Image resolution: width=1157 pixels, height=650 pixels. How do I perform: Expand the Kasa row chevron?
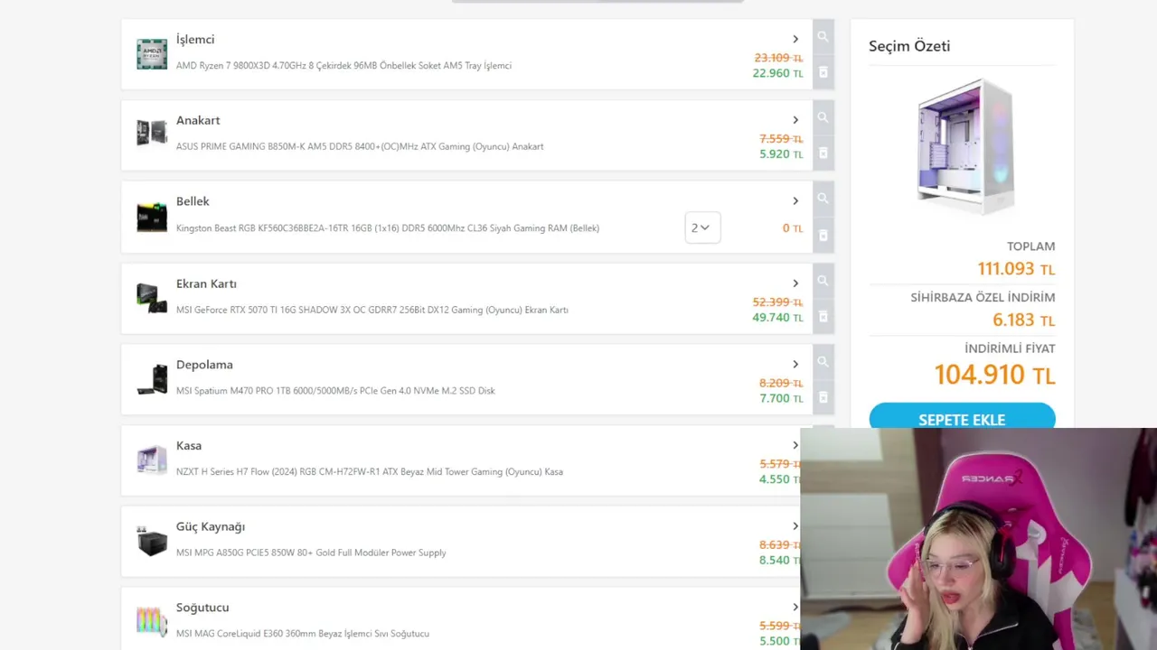coord(795,445)
